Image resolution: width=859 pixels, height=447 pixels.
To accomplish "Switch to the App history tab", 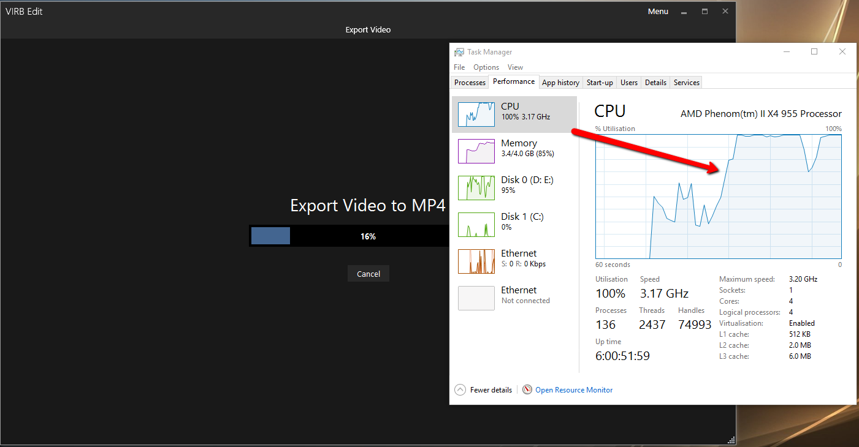I will tap(560, 83).
